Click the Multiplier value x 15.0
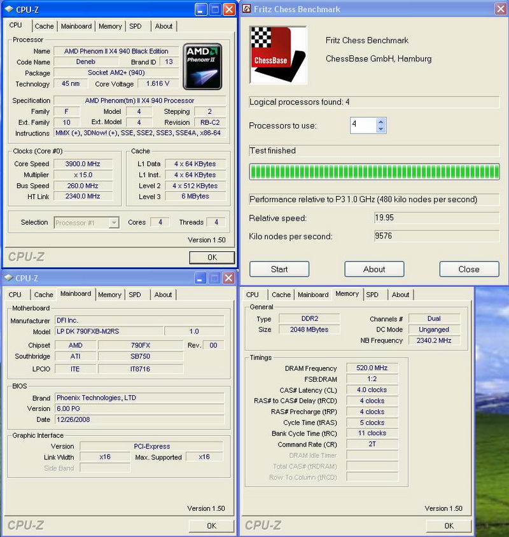This screenshot has width=509, height=537. click(x=83, y=175)
